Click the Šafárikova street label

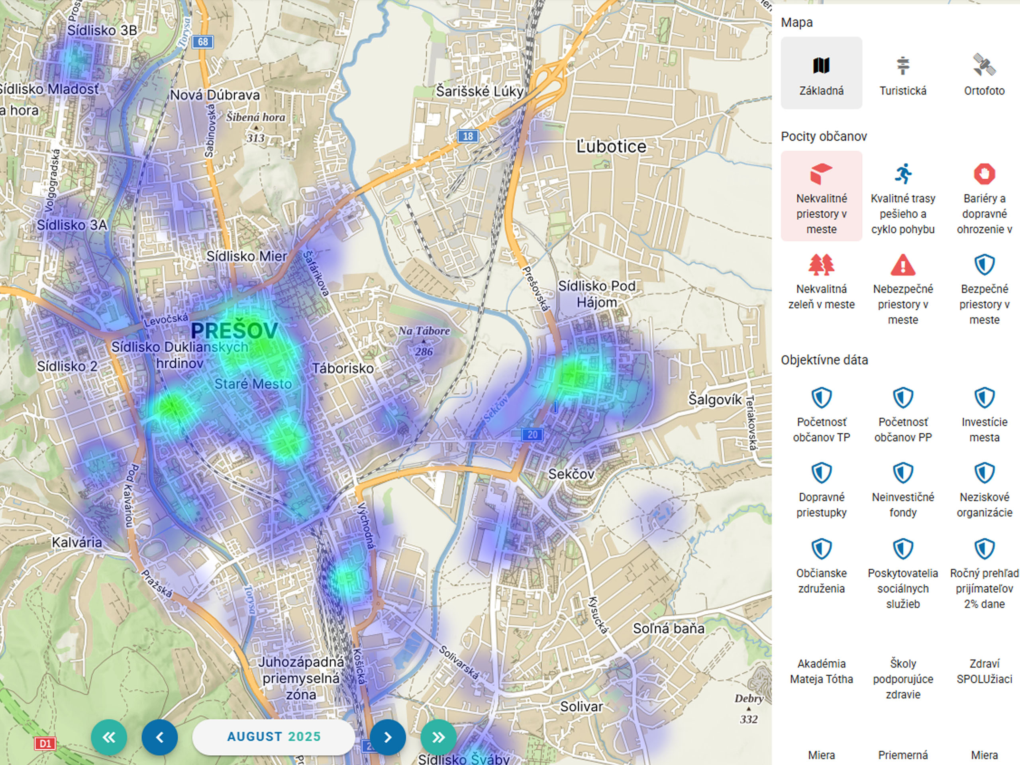click(x=316, y=273)
